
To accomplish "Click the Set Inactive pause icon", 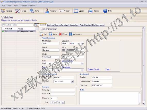I will click(x=71, y=34).
